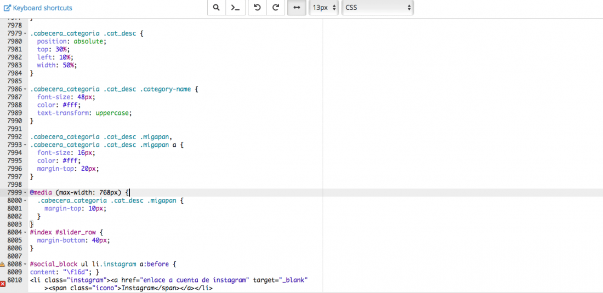The image size is (603, 293).
Task: Click the search magnifier icon
Action: coord(217,8)
